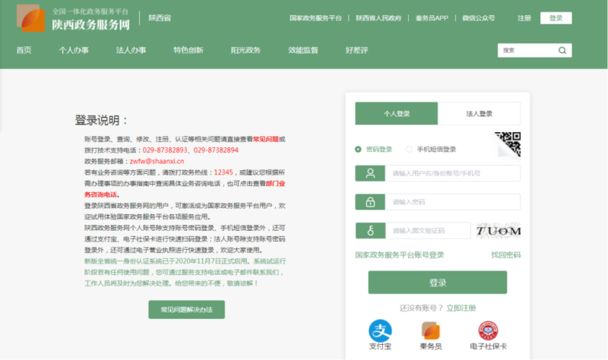608x360 pixels.
Task: Open 法人办事 menu
Action: tap(131, 50)
